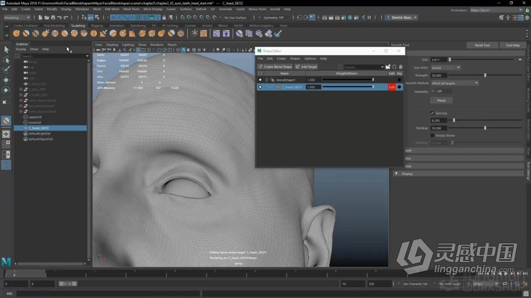Click the New Scene icon
The image size is (531, 298).
point(41,18)
